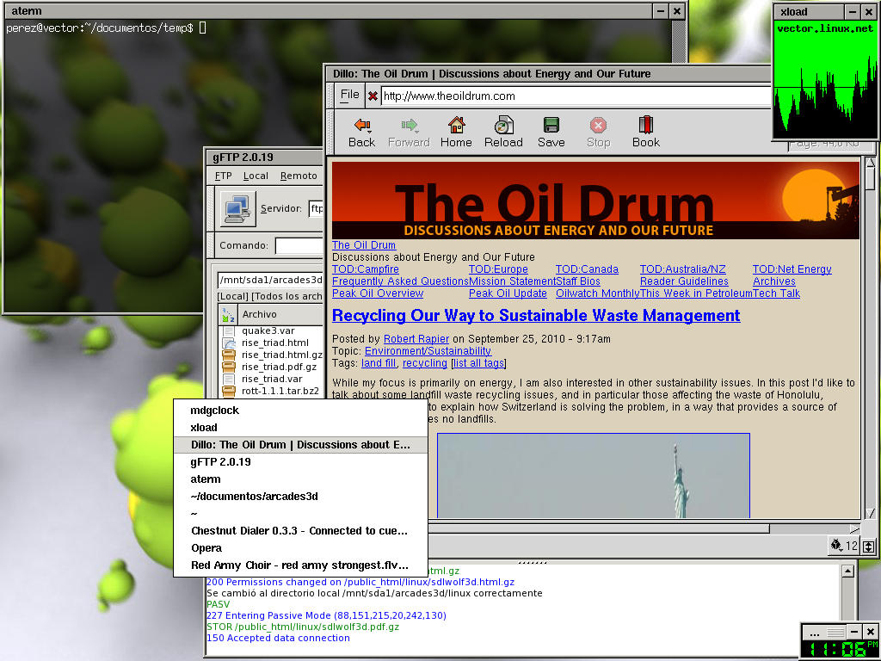This screenshot has height=661, width=881.
Task: Select gFTP 2.0.19 in window list
Action: click(300, 462)
